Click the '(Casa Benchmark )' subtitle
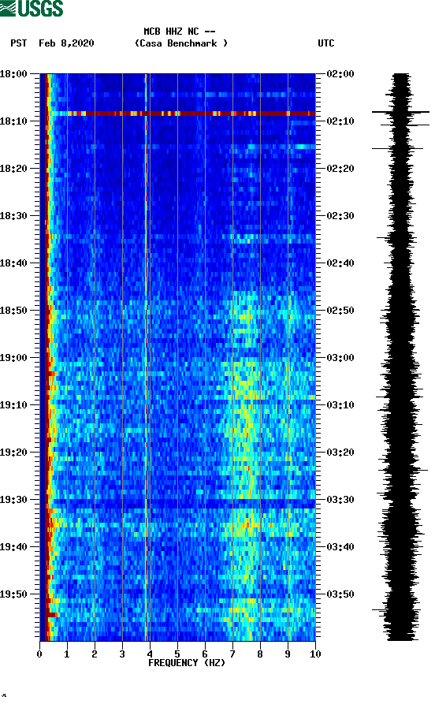The image size is (435, 704). (181, 43)
